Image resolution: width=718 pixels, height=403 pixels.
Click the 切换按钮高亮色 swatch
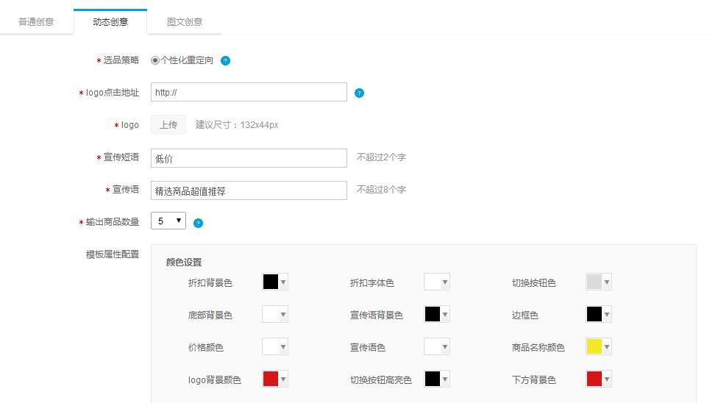(x=432, y=379)
